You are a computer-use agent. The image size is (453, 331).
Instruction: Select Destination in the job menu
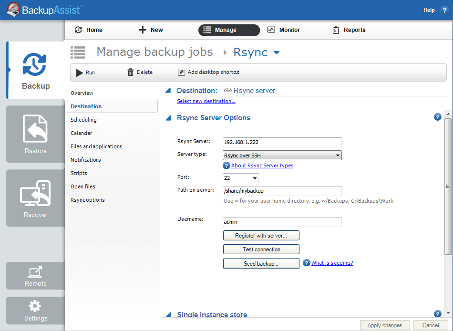click(x=113, y=106)
